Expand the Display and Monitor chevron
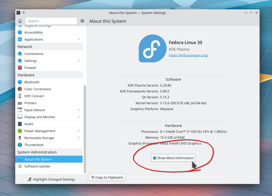Viewport: 272px width, 196px height. click(79, 117)
